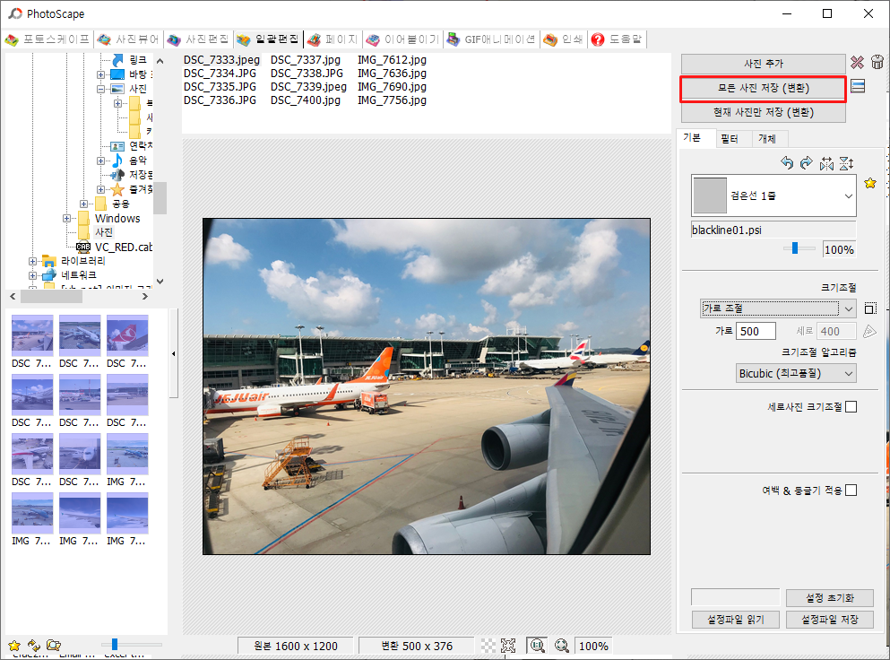Remove selected photo with pink X icon

point(857,62)
